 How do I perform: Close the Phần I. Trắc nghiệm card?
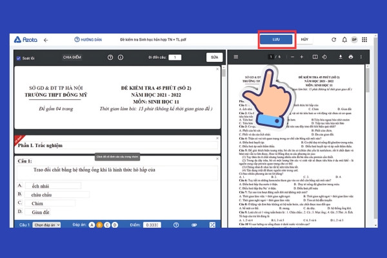pos(217,138)
